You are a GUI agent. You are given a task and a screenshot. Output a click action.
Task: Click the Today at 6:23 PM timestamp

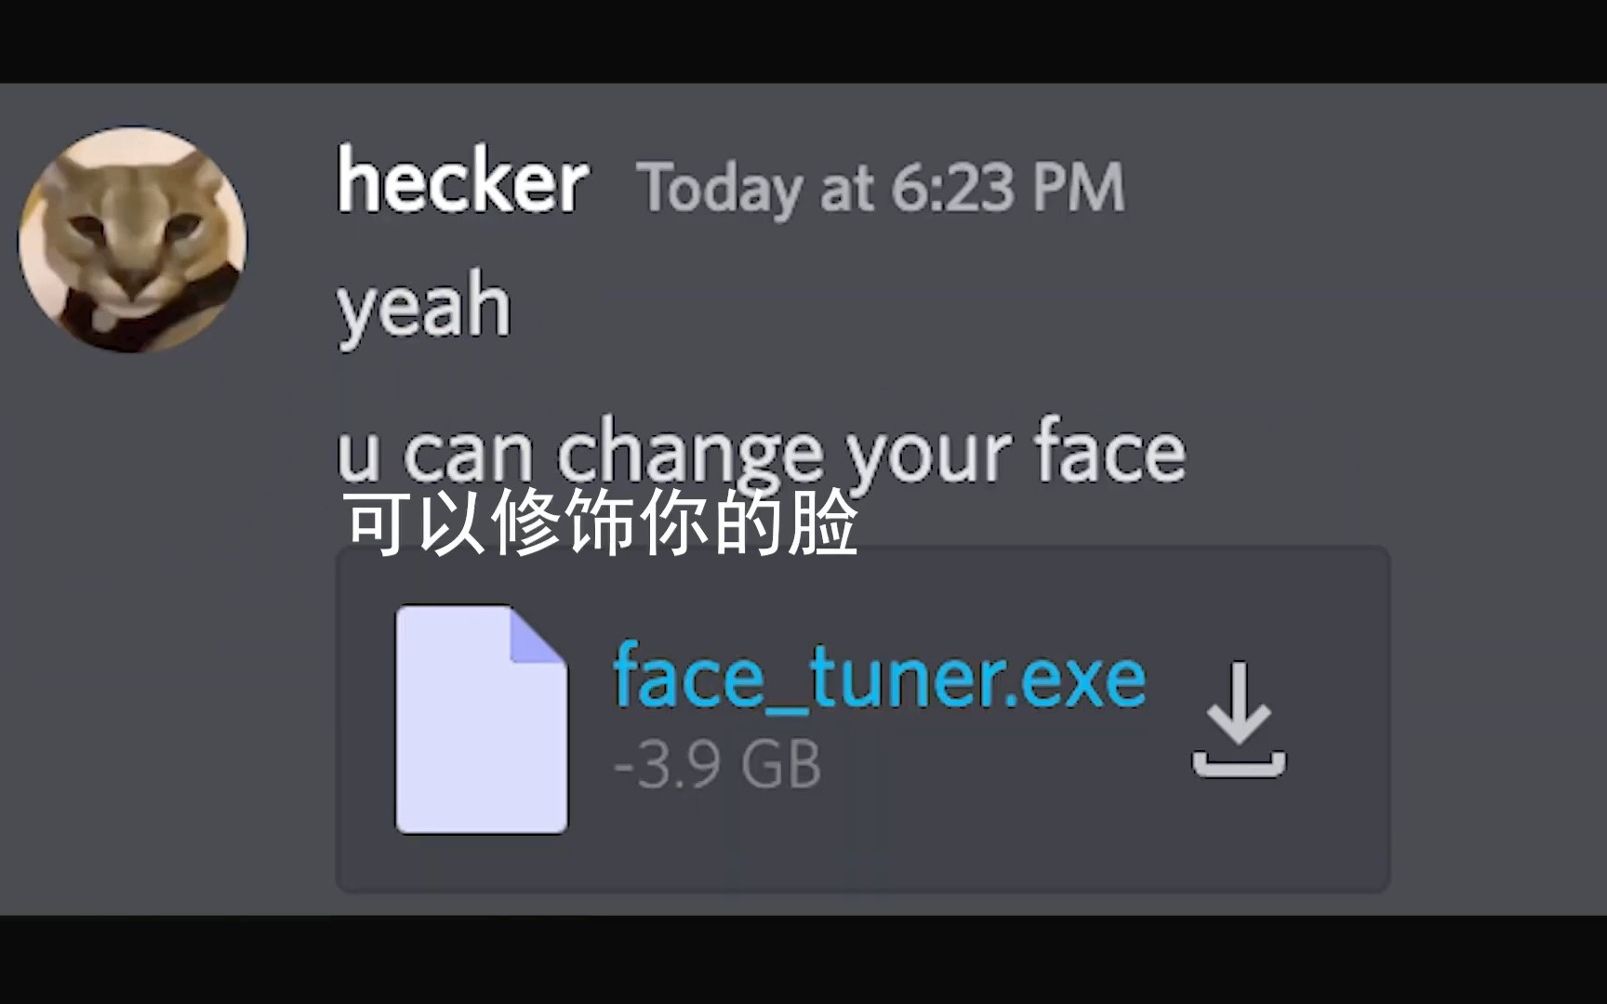click(x=880, y=188)
